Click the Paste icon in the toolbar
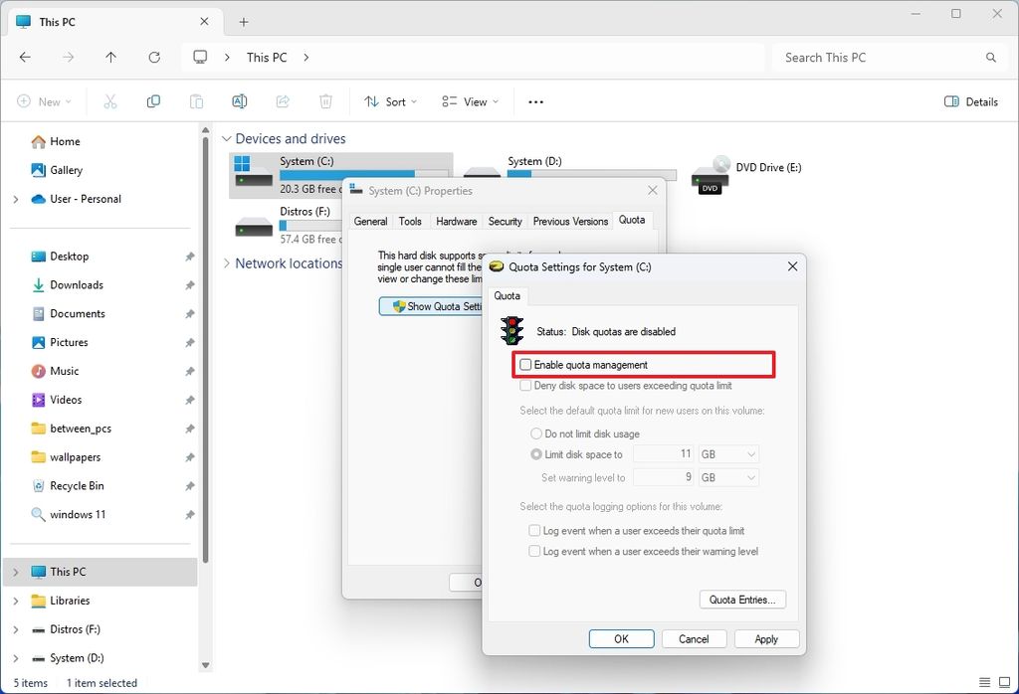1019x694 pixels. [x=196, y=100]
